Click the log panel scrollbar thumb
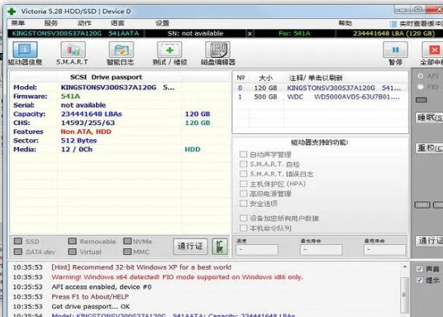This screenshot has width=443, height=317. coord(404,295)
